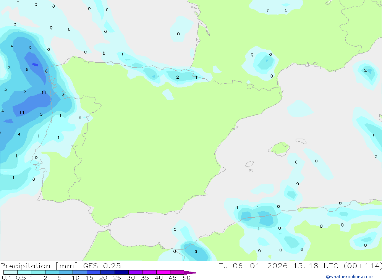
Task: Click the legend label '50'
Action: [186, 278]
